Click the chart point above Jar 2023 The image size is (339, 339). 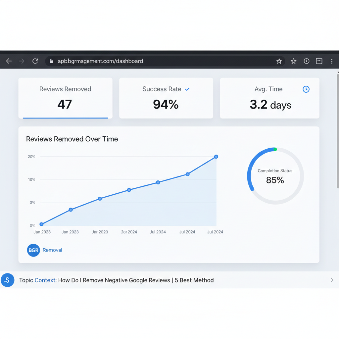click(x=100, y=199)
